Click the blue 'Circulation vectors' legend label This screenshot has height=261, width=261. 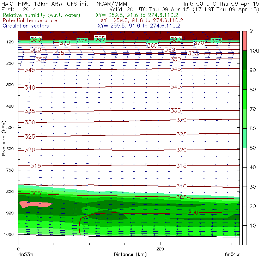(x=26, y=26)
